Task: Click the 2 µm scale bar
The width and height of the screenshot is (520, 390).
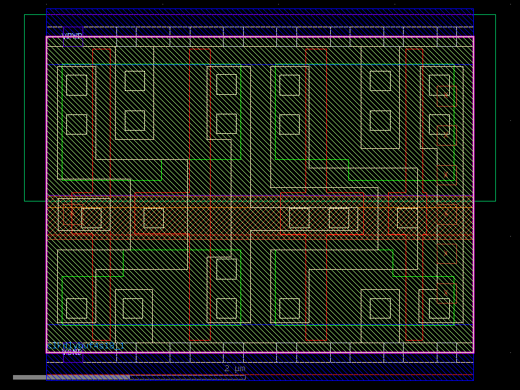Action: tap(233, 369)
